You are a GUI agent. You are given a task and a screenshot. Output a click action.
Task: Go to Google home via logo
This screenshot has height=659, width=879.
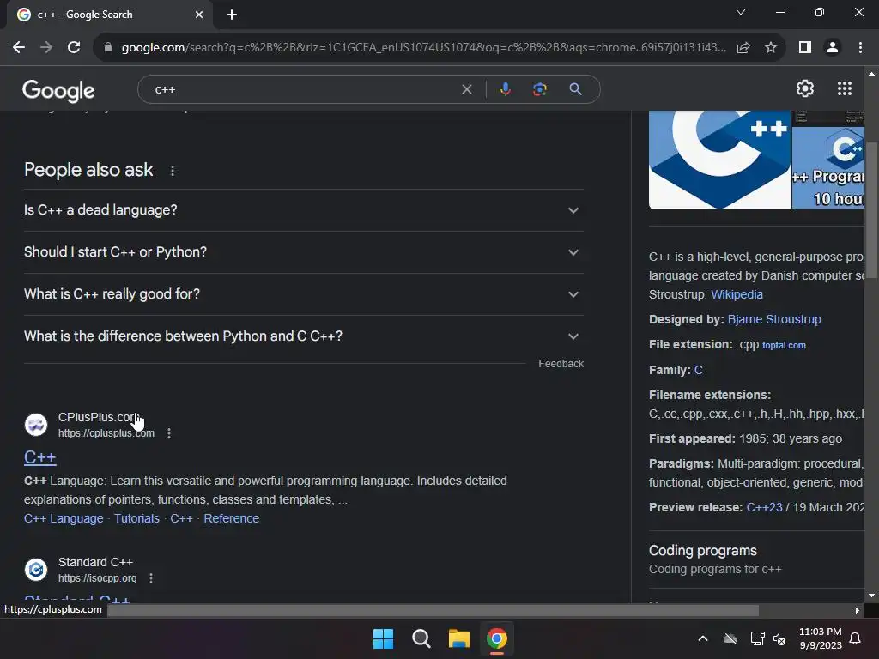click(58, 90)
